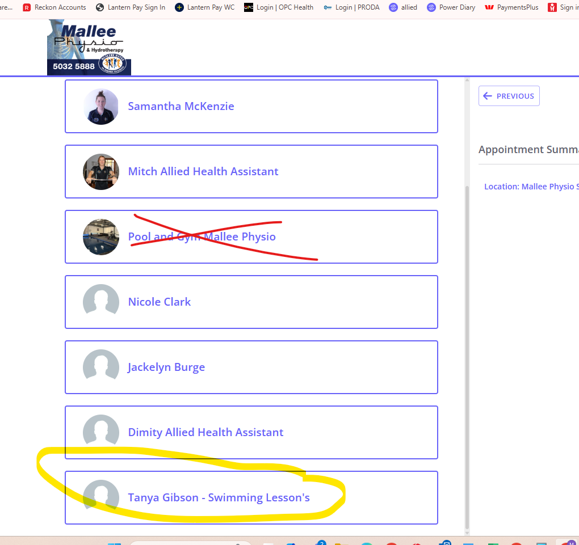The image size is (579, 545).
Task: Open the Login | OPC Health bookmark
Action: point(279,7)
